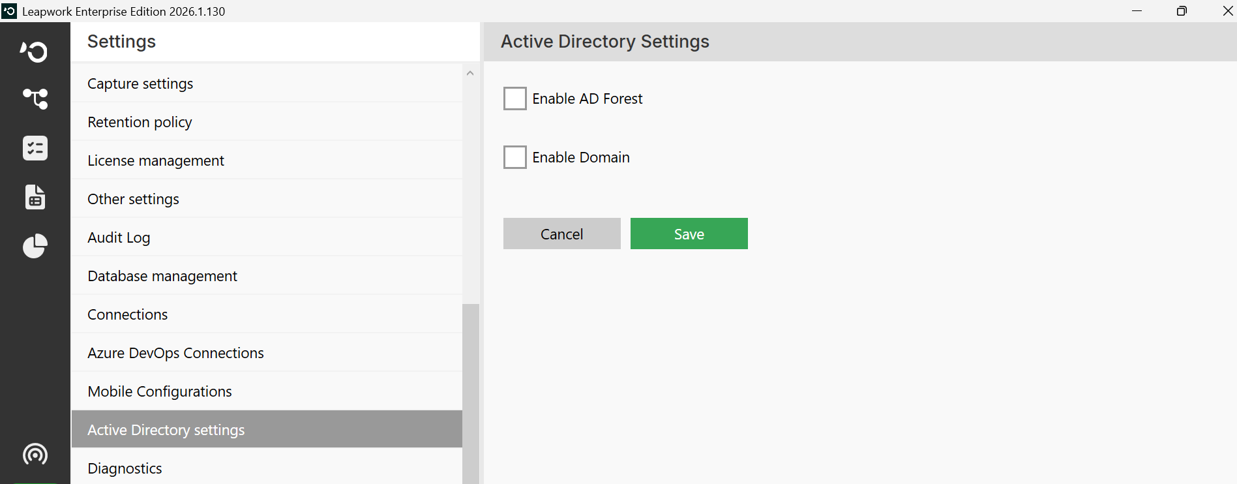The image size is (1237, 484).
Task: Click the Cancel button
Action: pos(562,234)
